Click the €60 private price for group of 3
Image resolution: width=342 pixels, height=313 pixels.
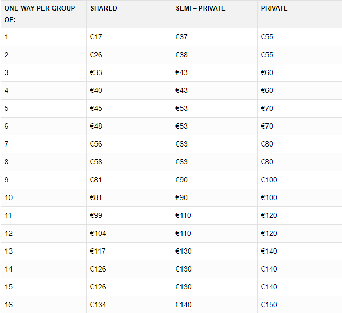pos(267,72)
